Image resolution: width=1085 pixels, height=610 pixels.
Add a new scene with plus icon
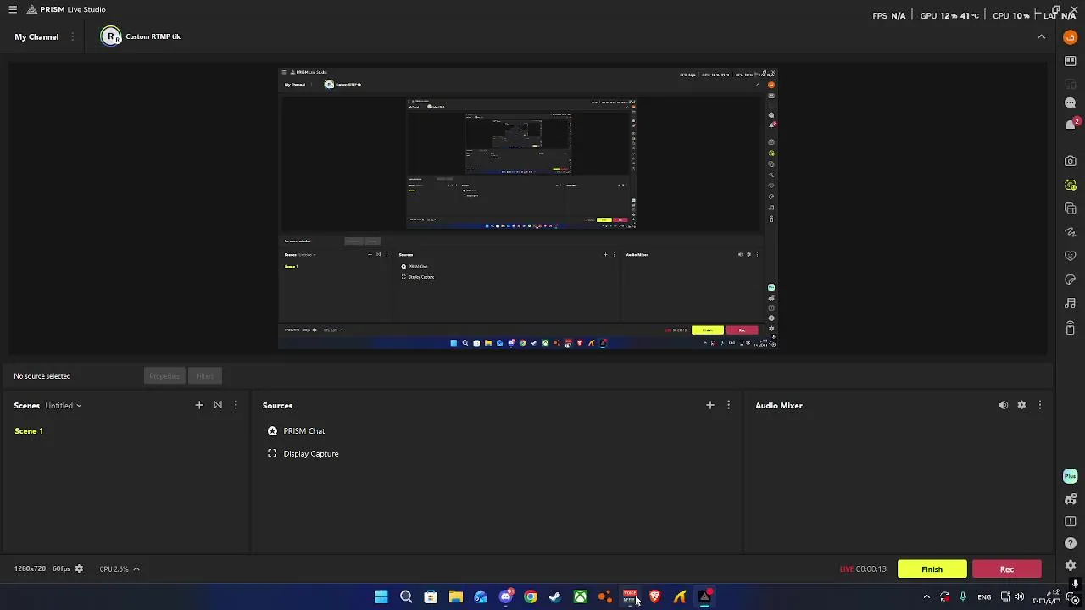point(199,405)
